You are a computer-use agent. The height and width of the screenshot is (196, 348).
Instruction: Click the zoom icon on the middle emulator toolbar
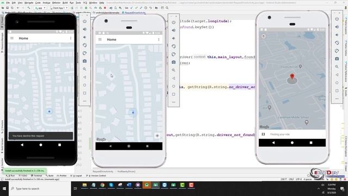(x=173, y=70)
